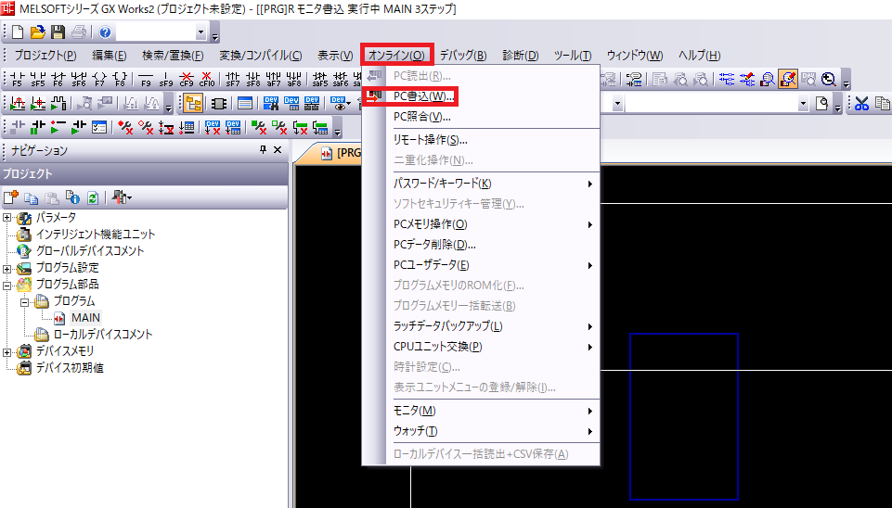Select ローカルデバイスコメント in the tree
The height and width of the screenshot is (508, 892).
click(x=103, y=334)
